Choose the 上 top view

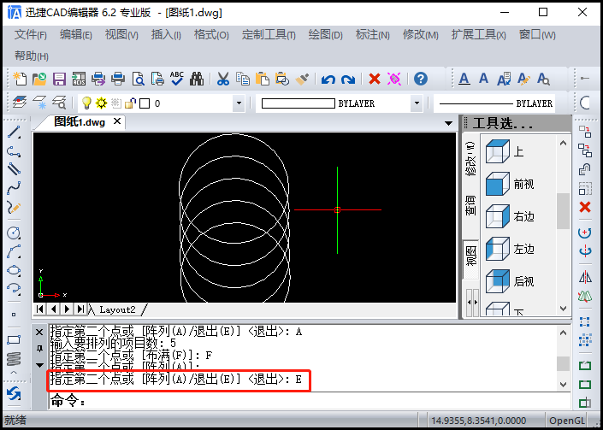coord(505,151)
